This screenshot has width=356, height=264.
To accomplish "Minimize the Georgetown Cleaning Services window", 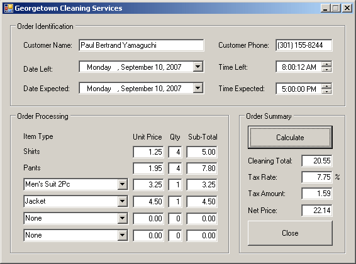I will tap(325, 8).
